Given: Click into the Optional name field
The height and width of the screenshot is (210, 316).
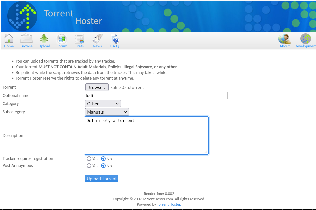Looking at the screenshot, I should [156, 96].
